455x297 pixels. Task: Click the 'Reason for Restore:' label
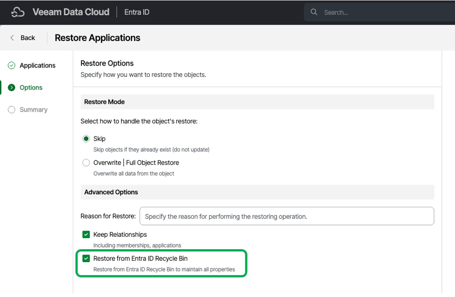coord(108,216)
